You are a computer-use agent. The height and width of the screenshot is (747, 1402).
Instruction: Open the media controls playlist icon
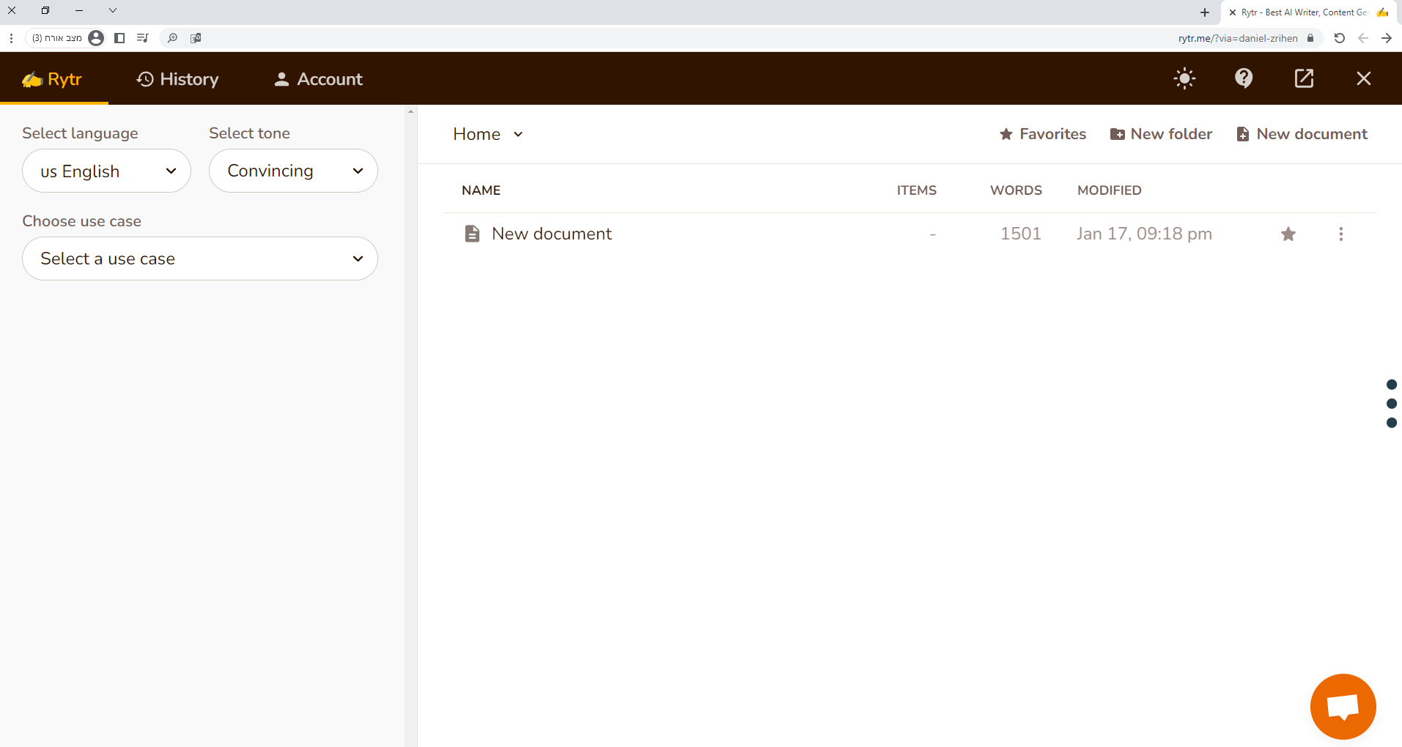point(142,38)
